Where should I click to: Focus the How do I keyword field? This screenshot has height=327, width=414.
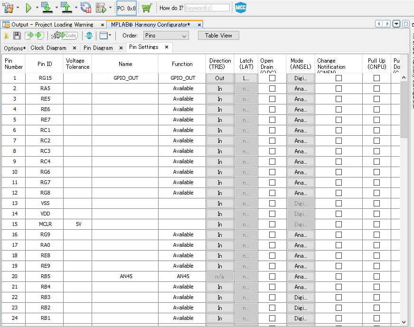[207, 8]
